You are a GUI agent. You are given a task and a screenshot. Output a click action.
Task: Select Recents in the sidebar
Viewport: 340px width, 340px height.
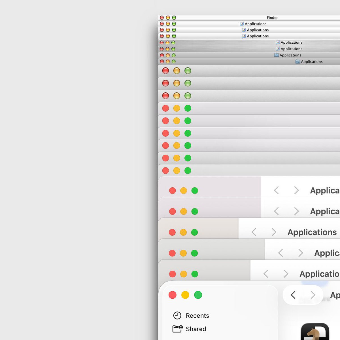pos(197,315)
